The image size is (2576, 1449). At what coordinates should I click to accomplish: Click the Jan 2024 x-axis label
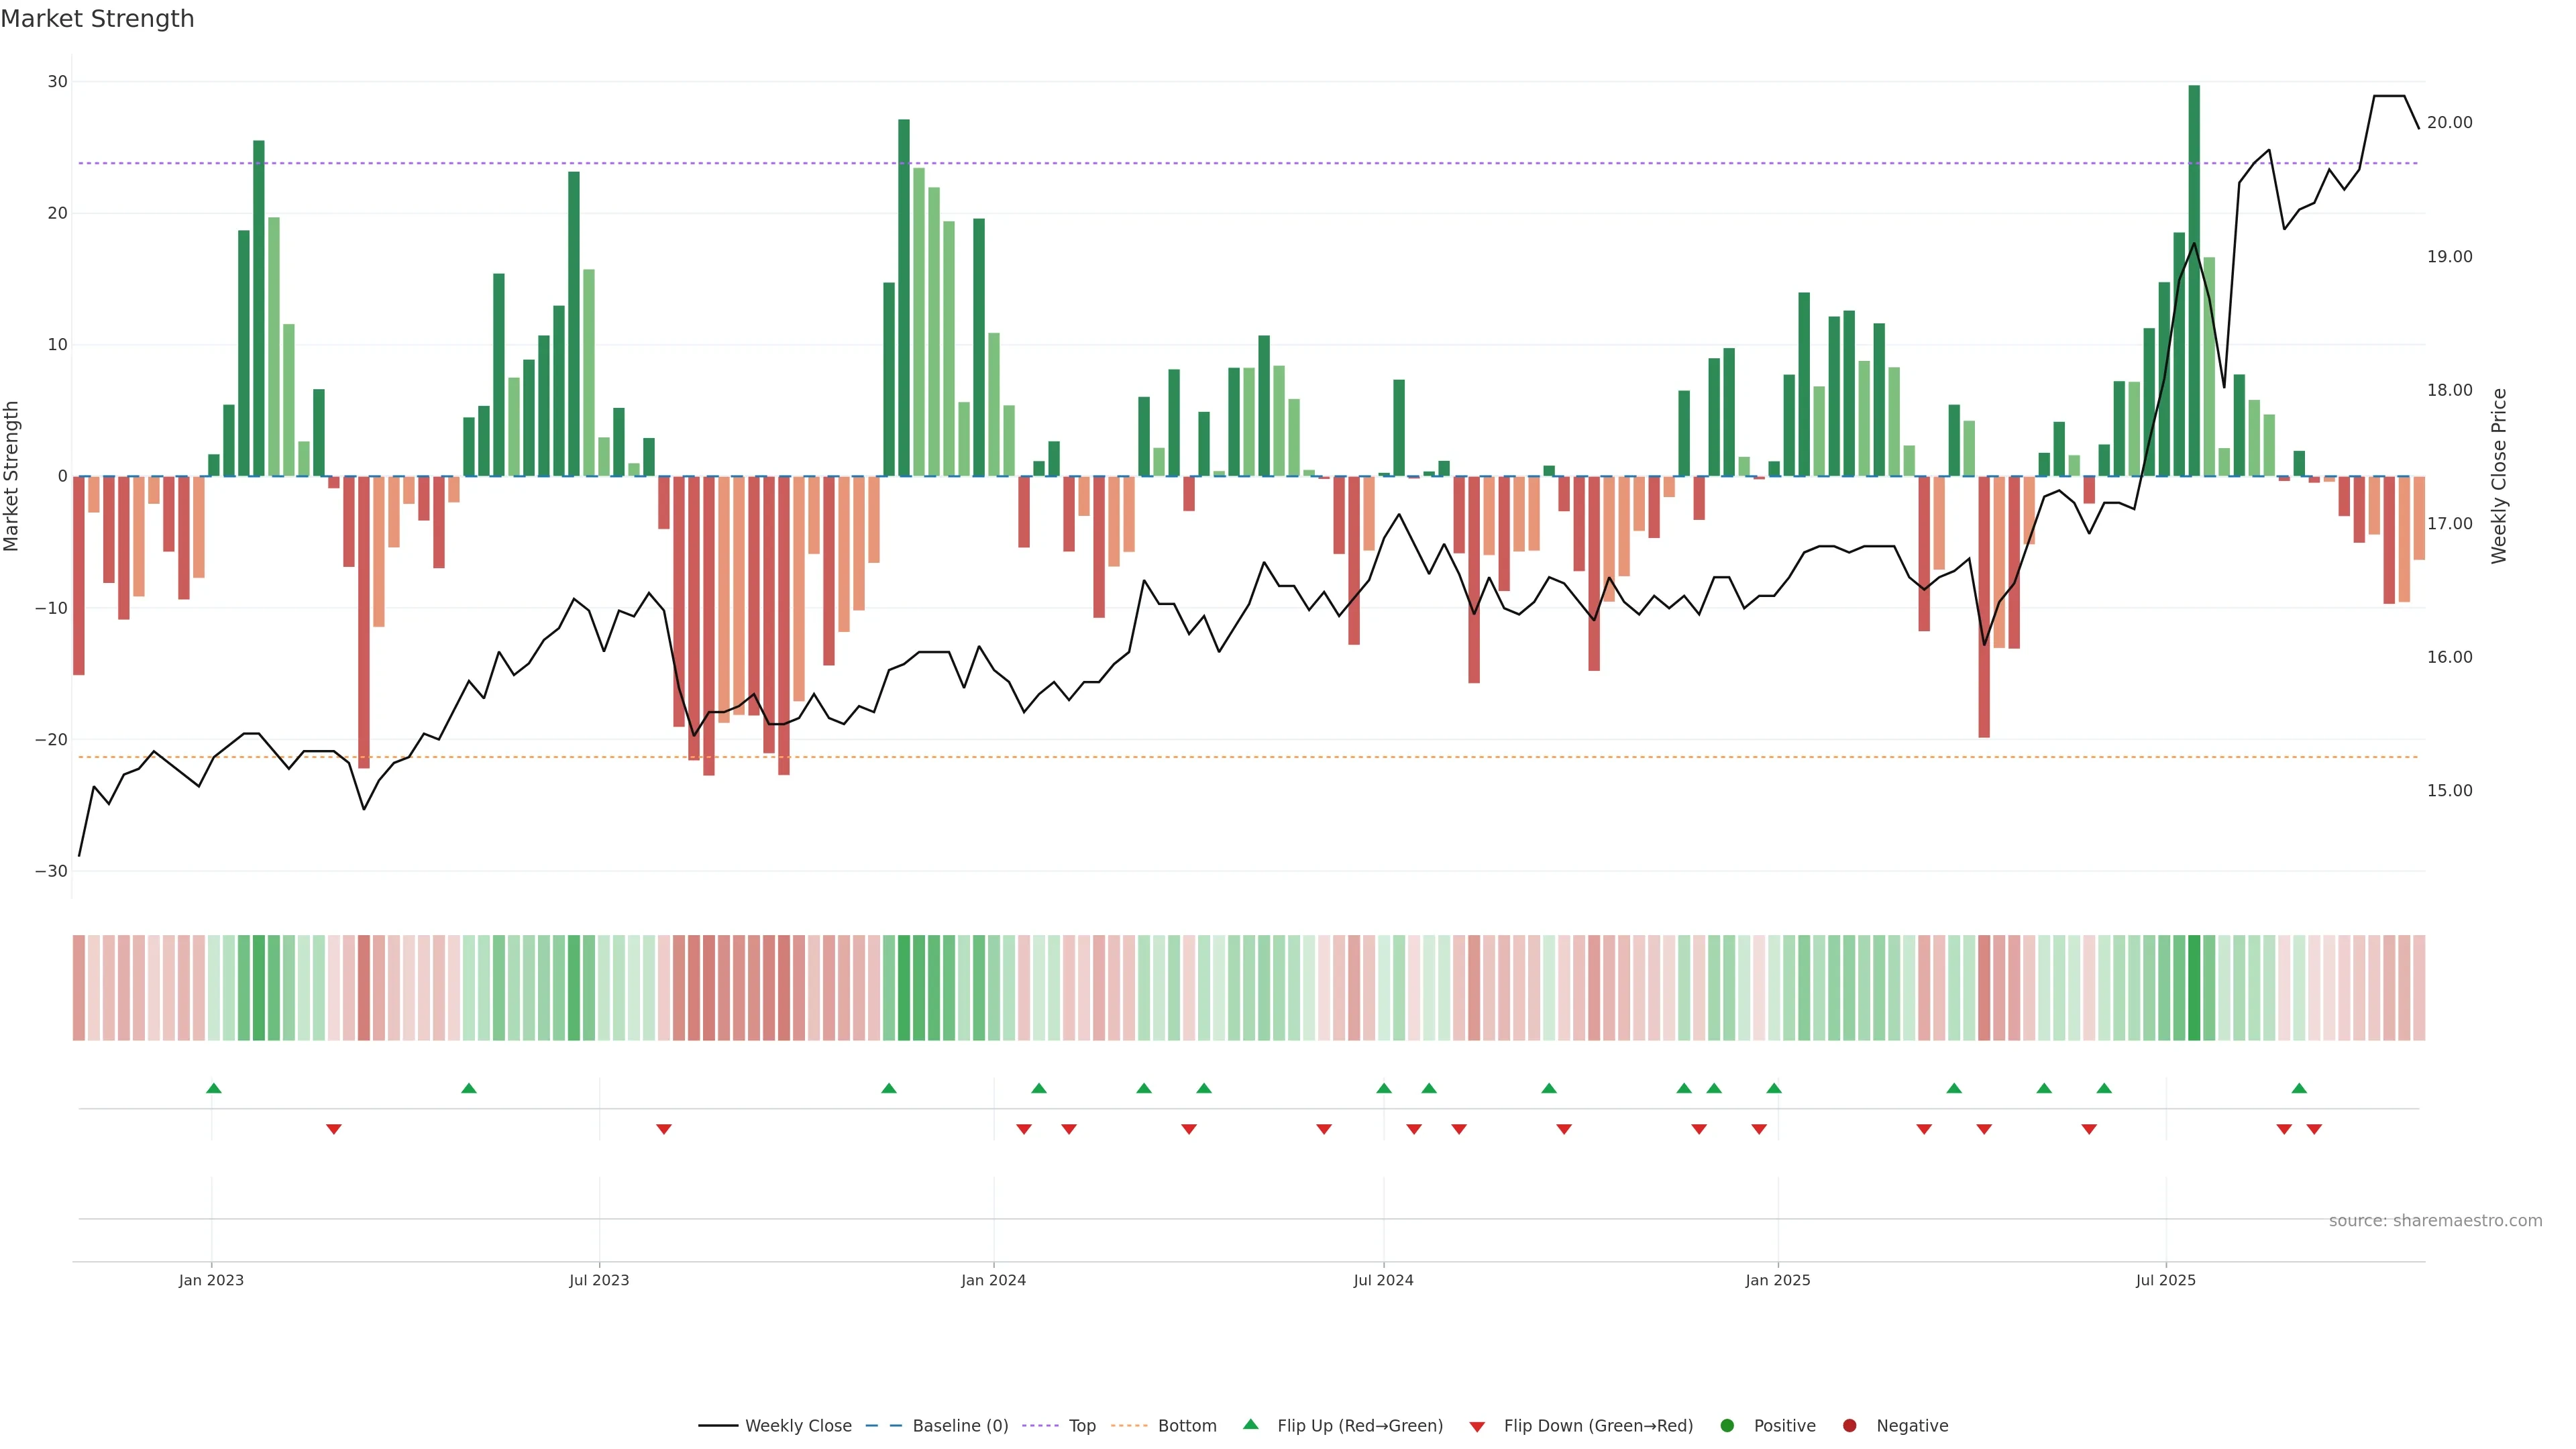pyautogui.click(x=993, y=1280)
